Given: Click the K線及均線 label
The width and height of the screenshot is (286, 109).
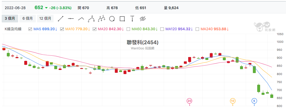Looking at the screenshot, I should point(13,29).
